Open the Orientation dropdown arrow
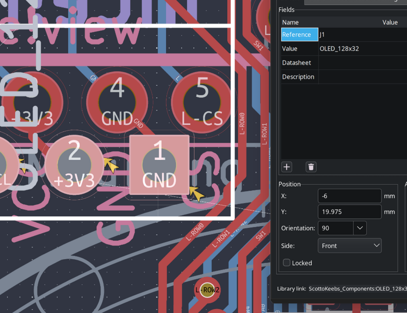The width and height of the screenshot is (407, 313). click(360, 228)
